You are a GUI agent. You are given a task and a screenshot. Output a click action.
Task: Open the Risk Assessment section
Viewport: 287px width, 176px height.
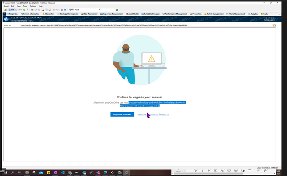(x=89, y=14)
